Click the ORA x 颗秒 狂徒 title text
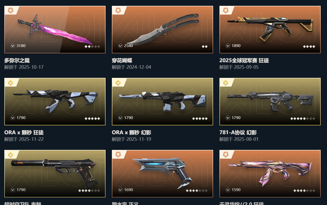 [x=24, y=133]
